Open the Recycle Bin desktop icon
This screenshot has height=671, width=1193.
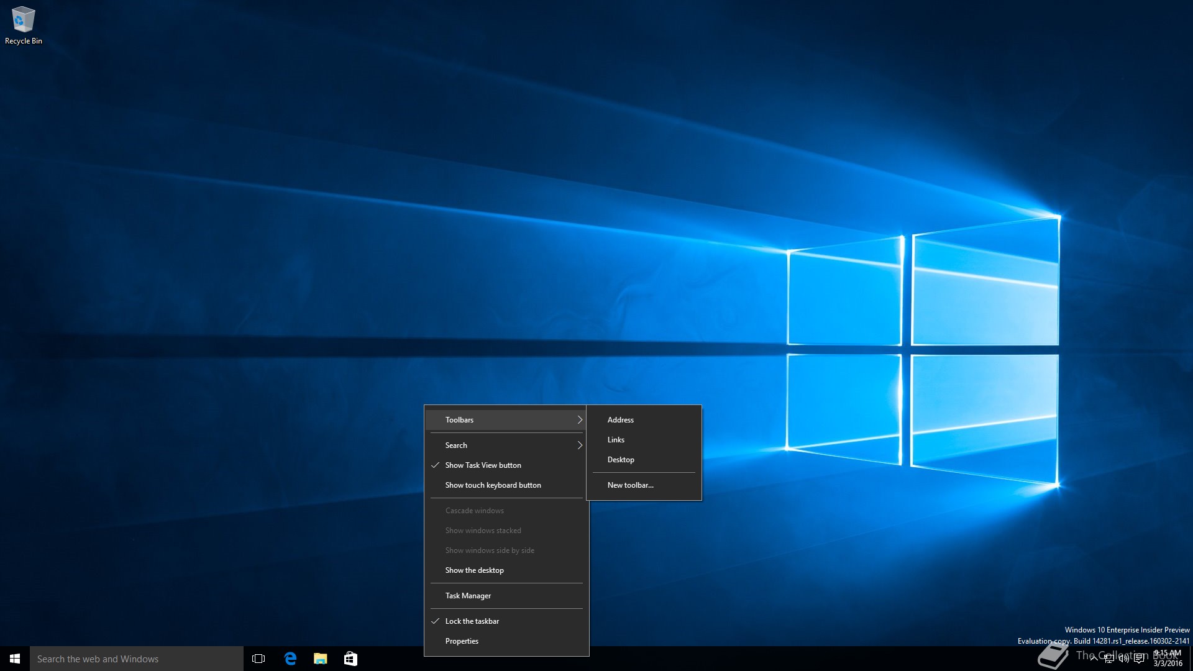pyautogui.click(x=24, y=25)
